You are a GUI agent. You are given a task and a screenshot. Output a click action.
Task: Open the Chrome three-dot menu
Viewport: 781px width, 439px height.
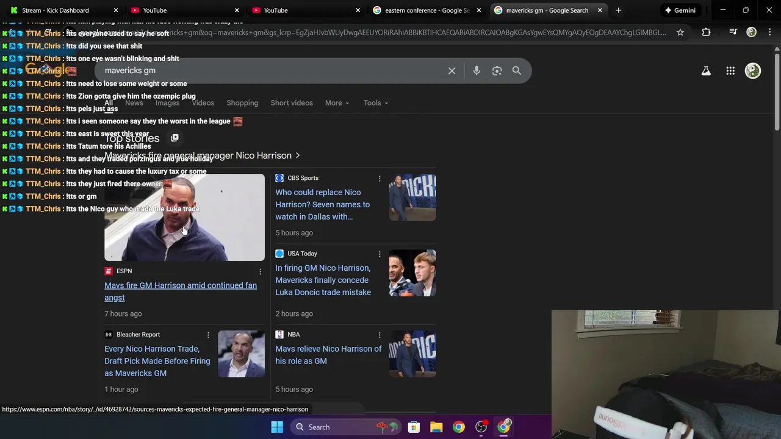(769, 32)
